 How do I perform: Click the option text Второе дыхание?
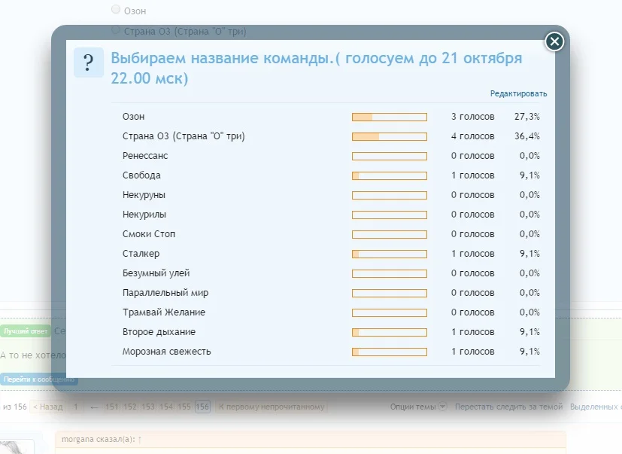tap(159, 332)
